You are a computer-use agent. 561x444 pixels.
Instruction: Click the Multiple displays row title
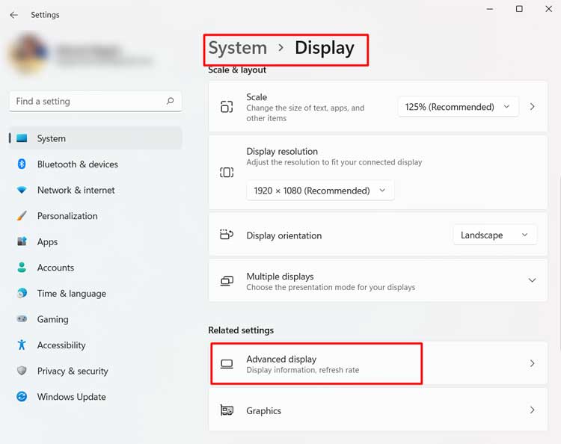tap(280, 277)
